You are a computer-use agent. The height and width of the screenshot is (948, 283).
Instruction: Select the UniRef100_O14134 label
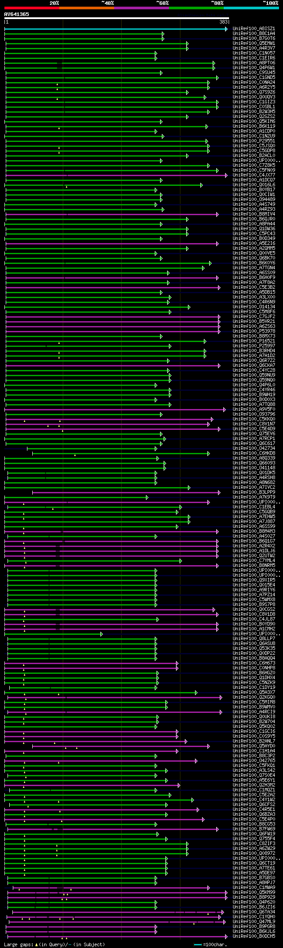pos(254,307)
